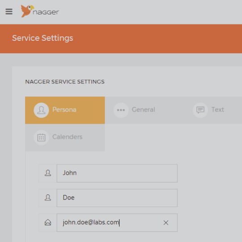Viewport: 242px width, 242px height.
Task: Click inside the john.doe@labs.com email field
Action: pyautogui.click(x=117, y=223)
